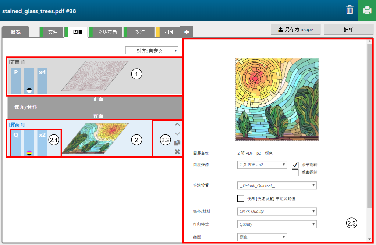Click the x2 indicator on 背面 1 layer
This screenshot has width=376, height=245.
coord(42,143)
